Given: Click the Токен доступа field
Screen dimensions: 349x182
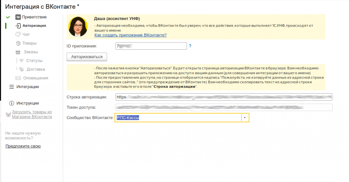Looking at the screenshot, I should (224, 107).
